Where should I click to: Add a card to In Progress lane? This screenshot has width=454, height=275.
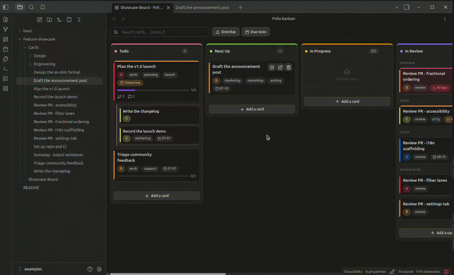click(x=347, y=101)
